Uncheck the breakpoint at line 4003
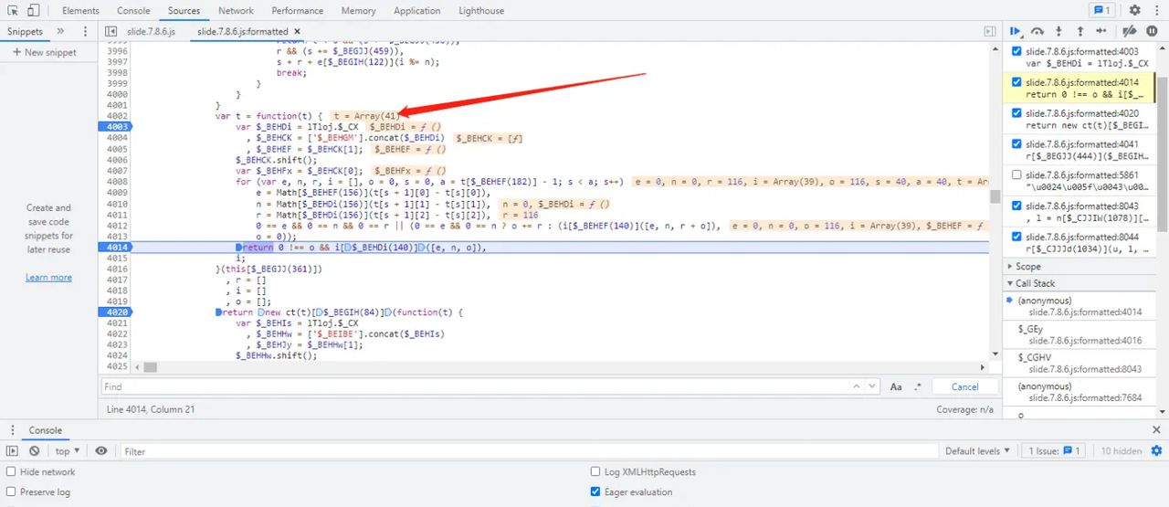This screenshot has width=1169, height=507. click(x=1015, y=52)
